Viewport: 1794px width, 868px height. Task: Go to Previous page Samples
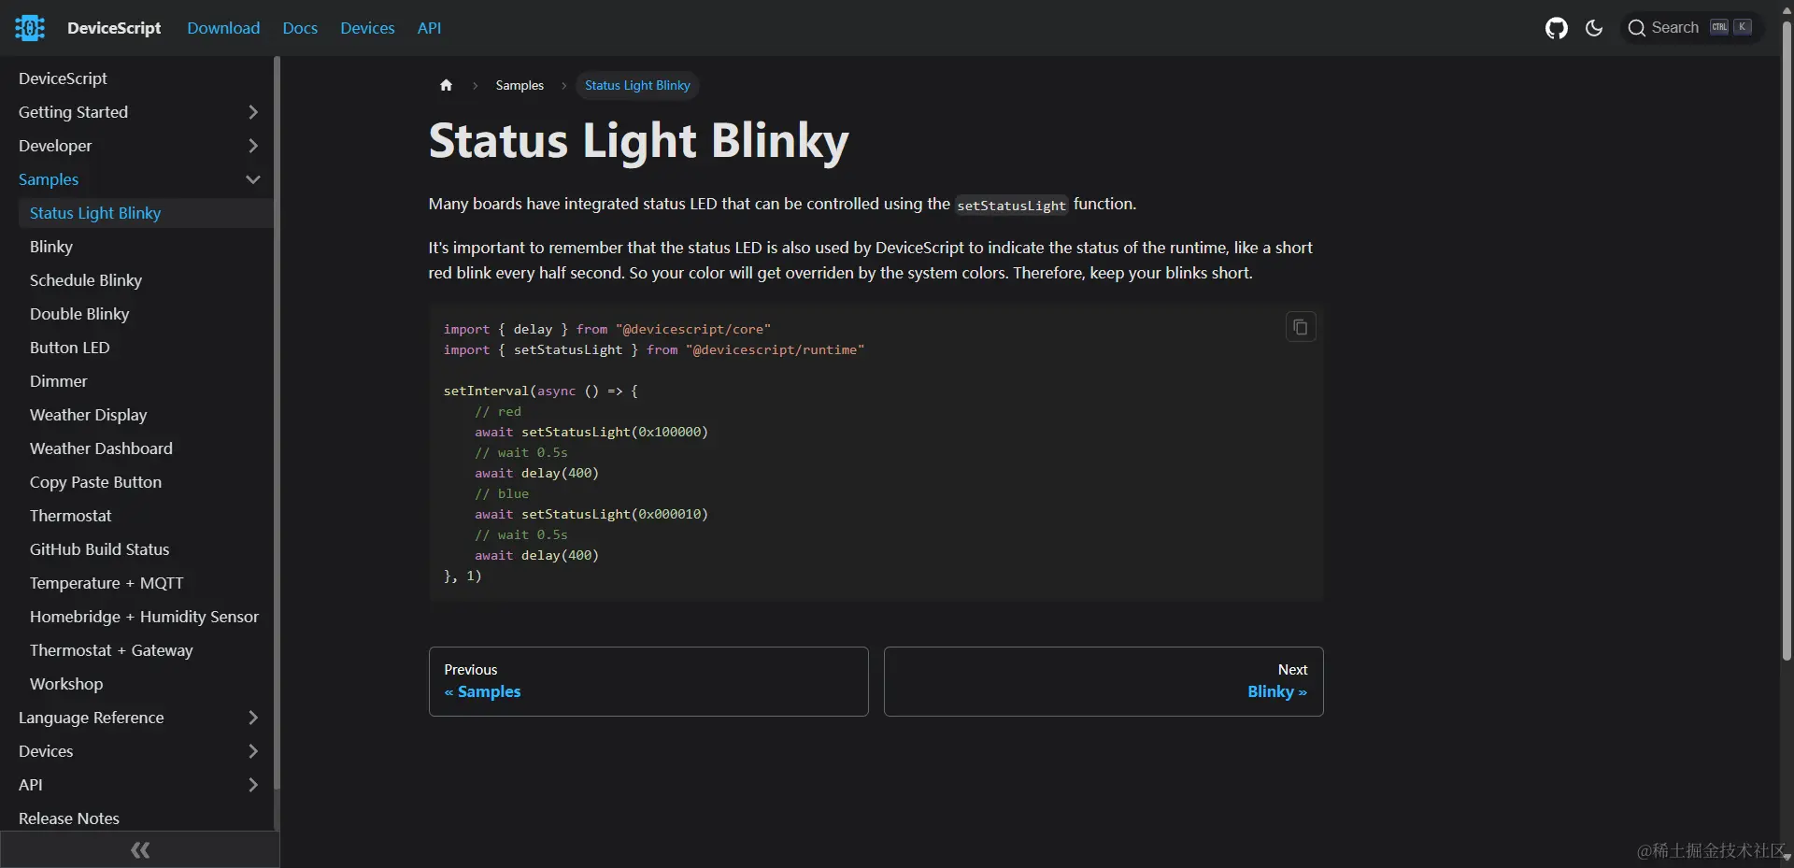pos(648,681)
